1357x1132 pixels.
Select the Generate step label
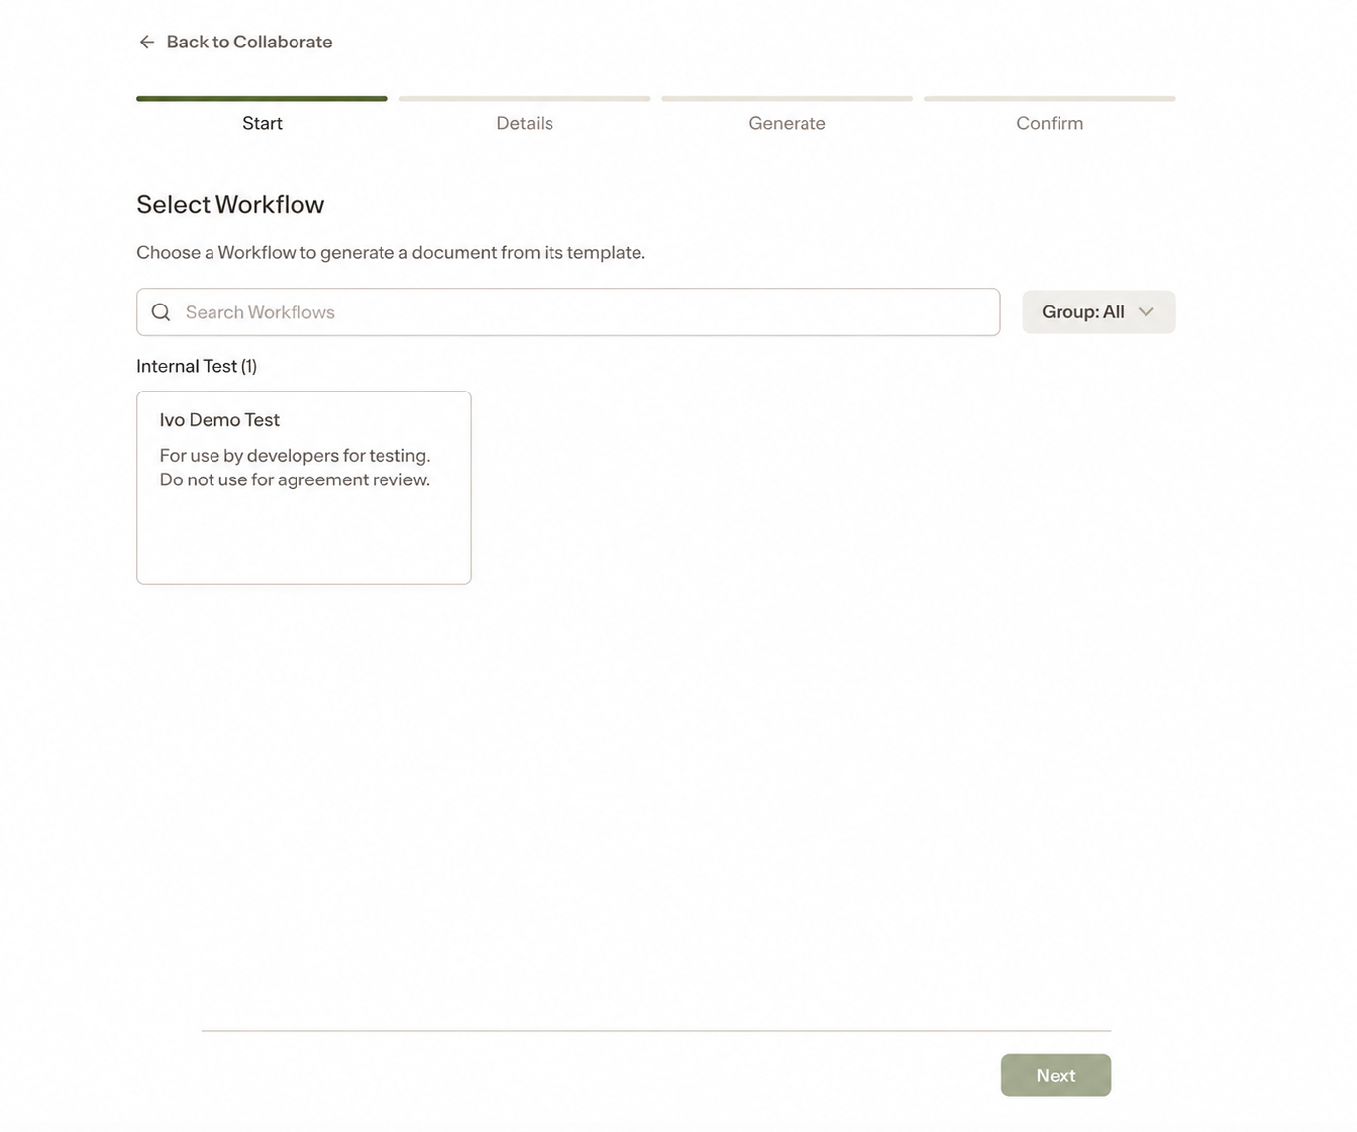tap(787, 123)
